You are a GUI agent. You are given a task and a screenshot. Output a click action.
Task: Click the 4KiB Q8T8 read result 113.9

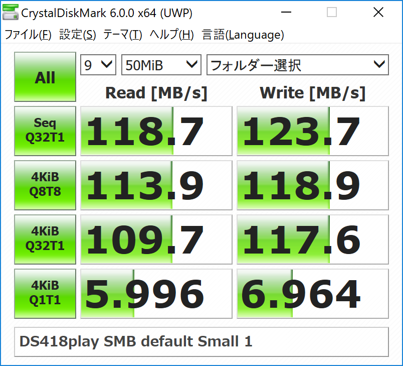[x=156, y=185]
